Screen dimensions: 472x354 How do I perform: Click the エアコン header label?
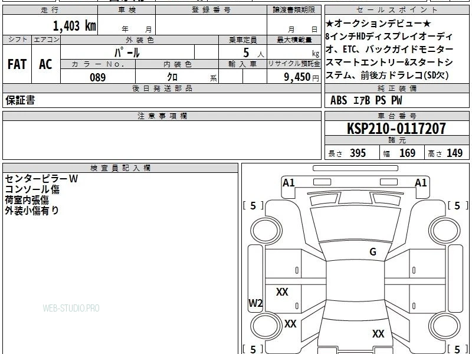(46, 40)
